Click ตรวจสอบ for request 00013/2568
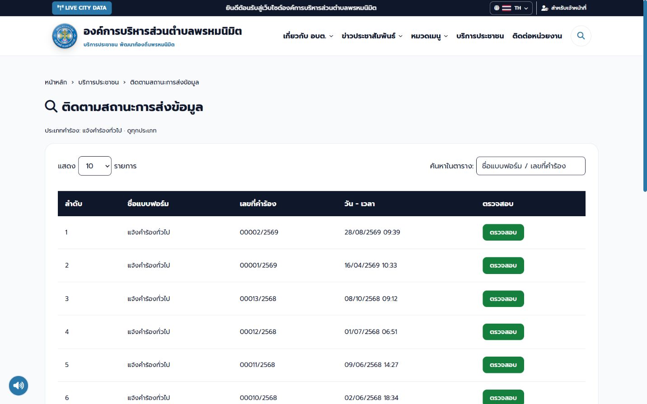 503,299
